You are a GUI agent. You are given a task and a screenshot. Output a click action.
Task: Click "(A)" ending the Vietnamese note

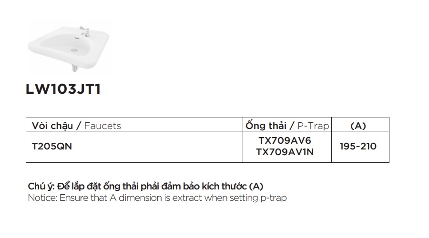(x=256, y=187)
